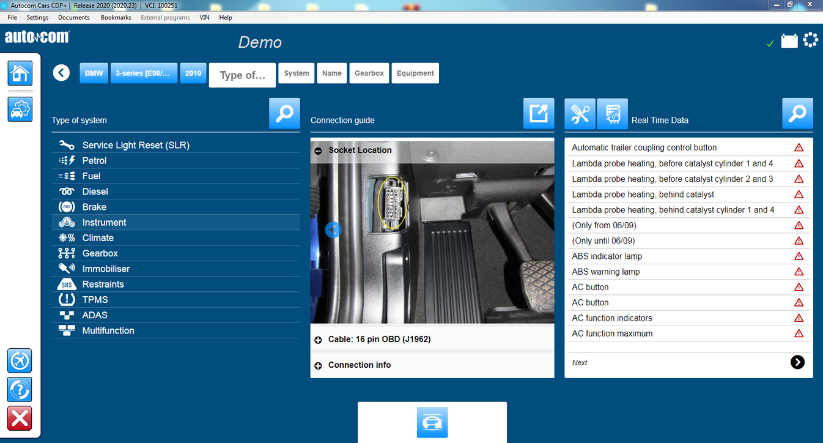Image resolution: width=823 pixels, height=443 pixels.
Task: Click the export report icon above Connection guide
Action: pyautogui.click(x=538, y=113)
